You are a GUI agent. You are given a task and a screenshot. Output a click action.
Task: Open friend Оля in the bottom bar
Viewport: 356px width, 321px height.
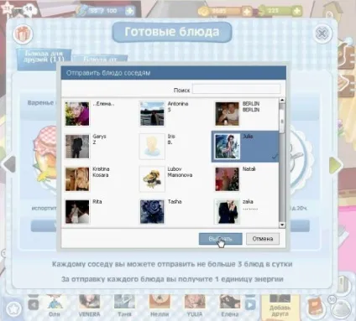point(54,305)
